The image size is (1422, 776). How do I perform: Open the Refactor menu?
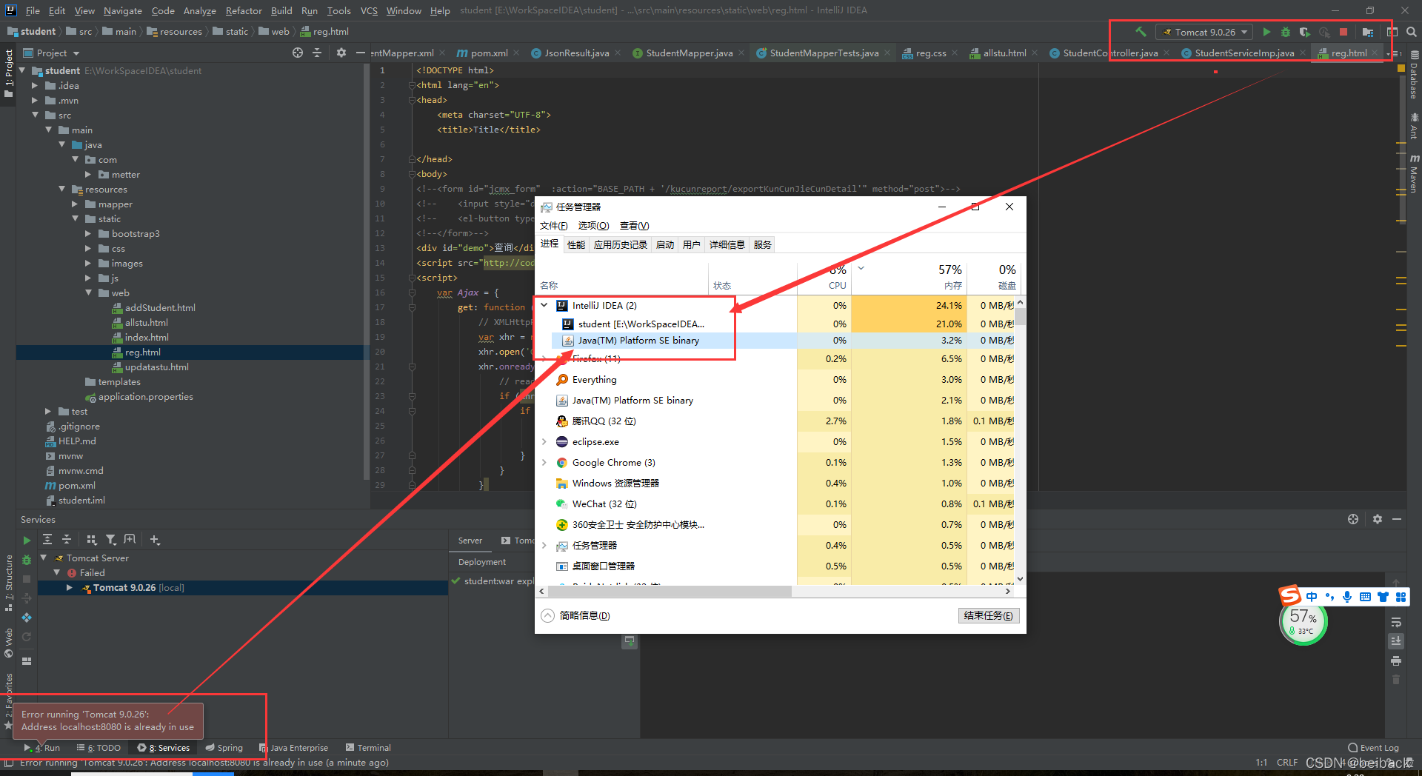tap(244, 10)
